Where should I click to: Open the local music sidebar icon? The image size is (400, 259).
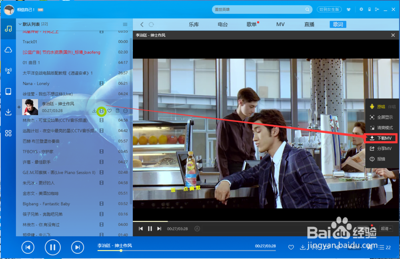coord(8,28)
